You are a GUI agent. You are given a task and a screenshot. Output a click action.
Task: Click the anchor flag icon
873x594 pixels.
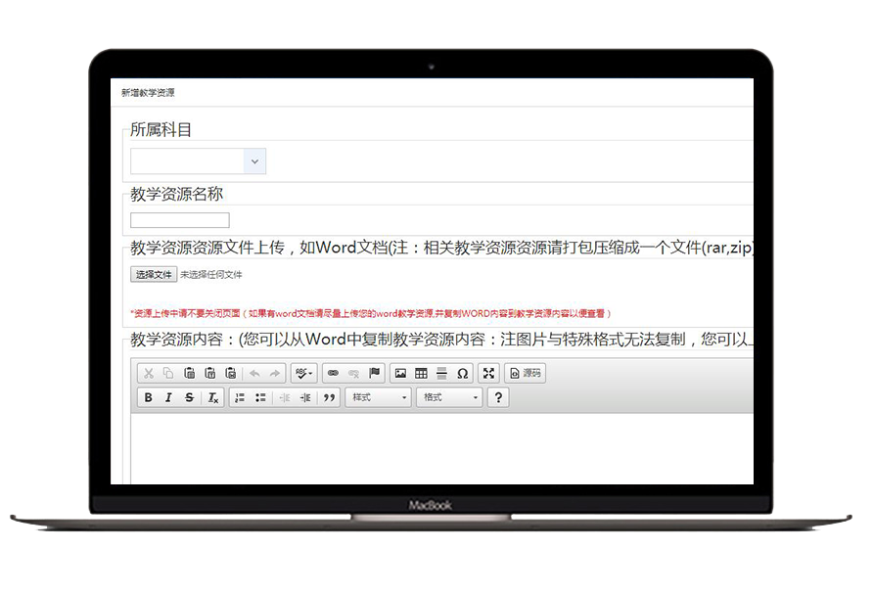[x=374, y=373]
